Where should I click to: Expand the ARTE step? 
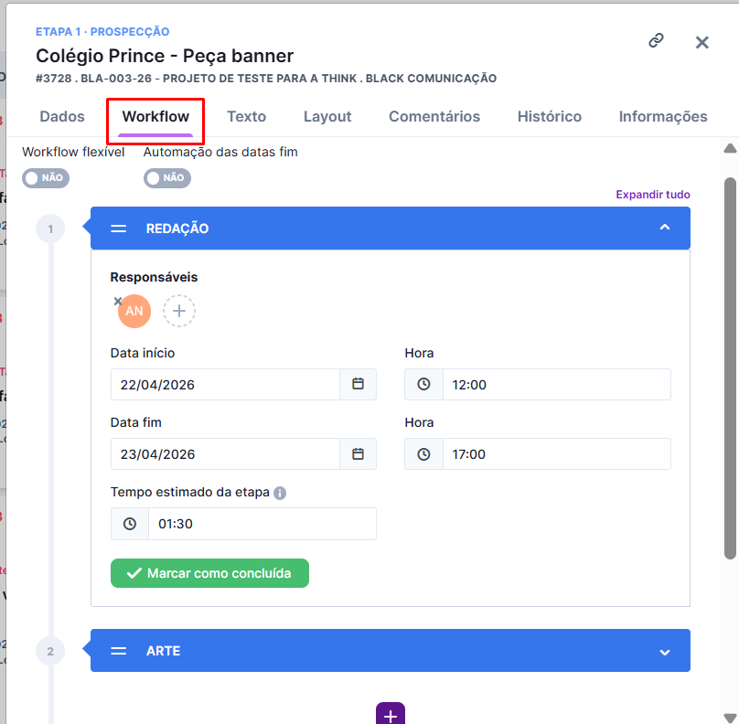tap(665, 653)
